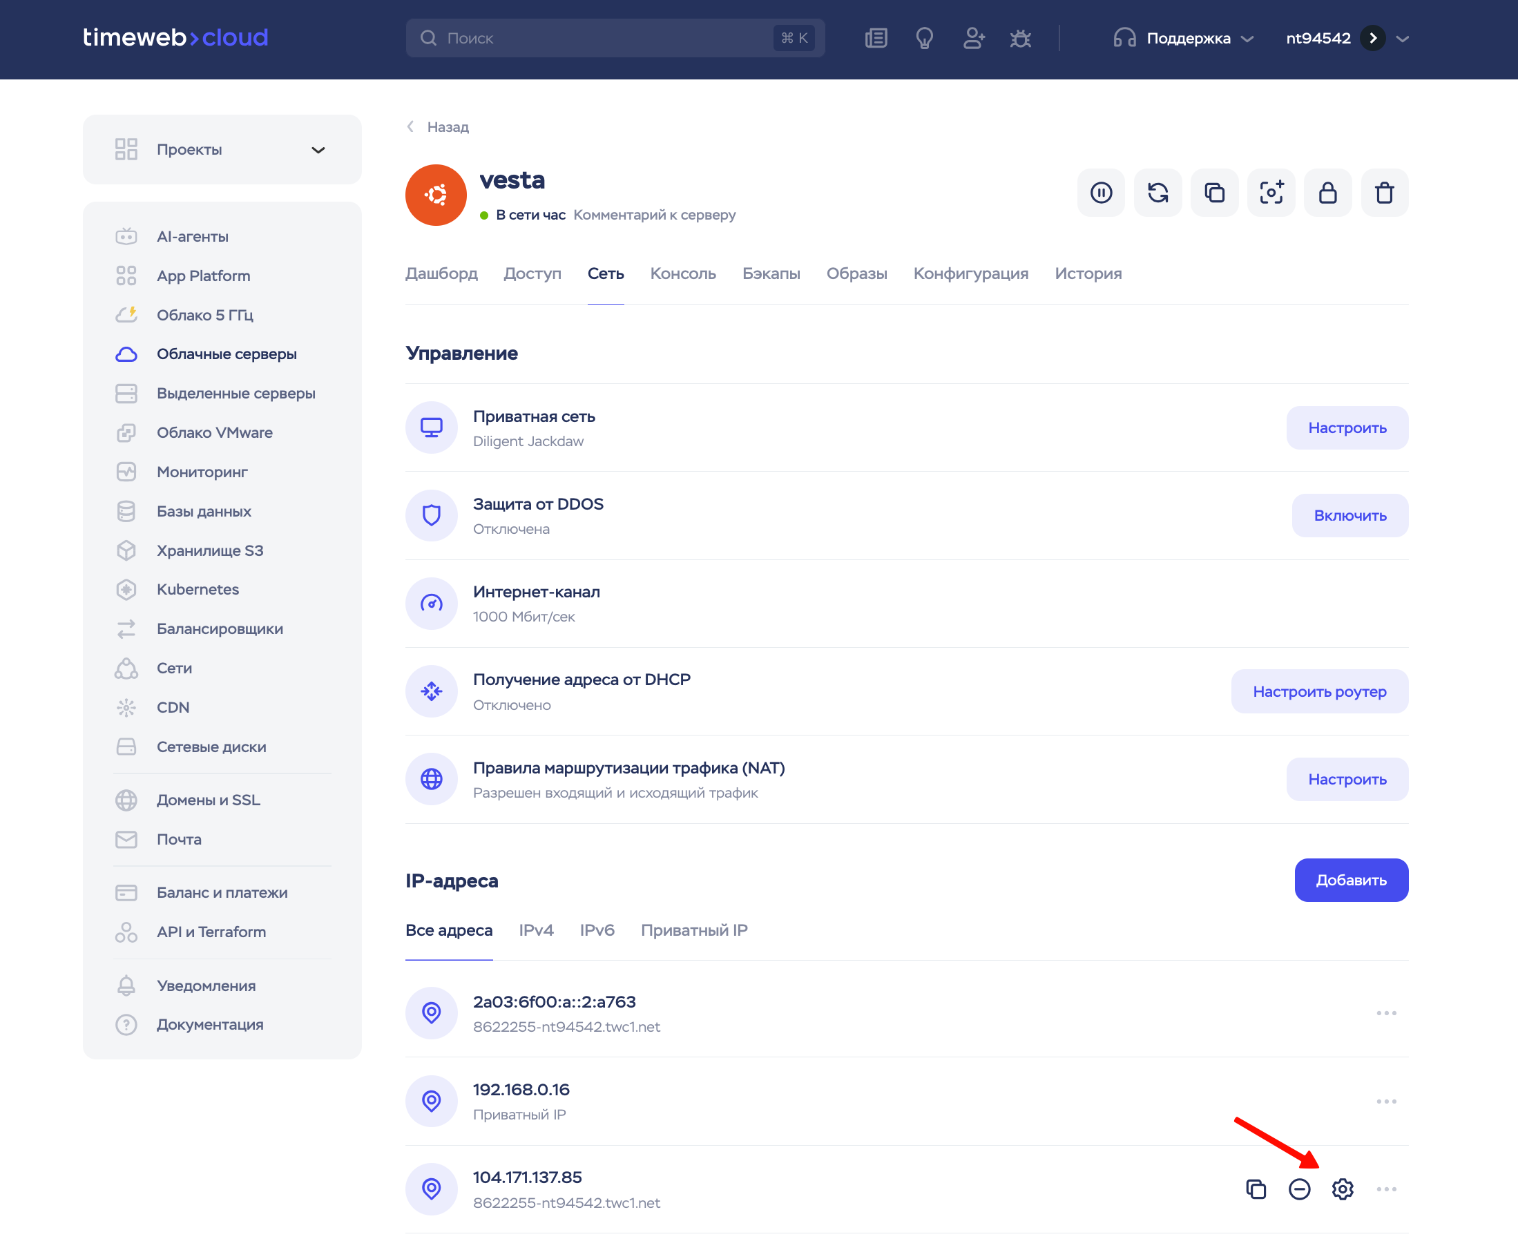Screen dimensions: 1518x1250
Task: Show the Приватный IP tab
Action: (694, 930)
